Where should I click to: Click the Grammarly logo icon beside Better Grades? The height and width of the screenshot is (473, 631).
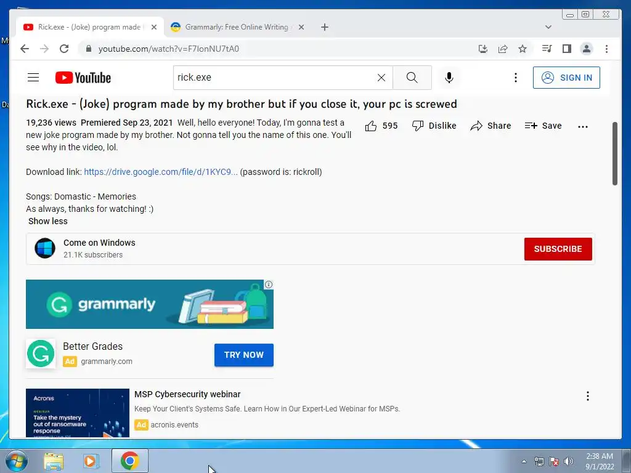pos(41,354)
